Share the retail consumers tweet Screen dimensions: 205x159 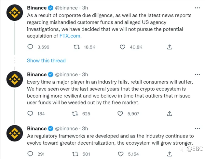pyautogui.click(x=170, y=113)
